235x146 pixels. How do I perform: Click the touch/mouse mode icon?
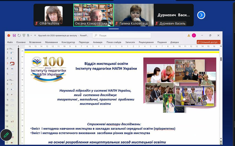[x=28, y=36]
